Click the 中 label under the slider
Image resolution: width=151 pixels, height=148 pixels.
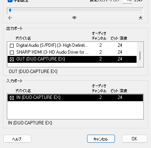(75, 18)
